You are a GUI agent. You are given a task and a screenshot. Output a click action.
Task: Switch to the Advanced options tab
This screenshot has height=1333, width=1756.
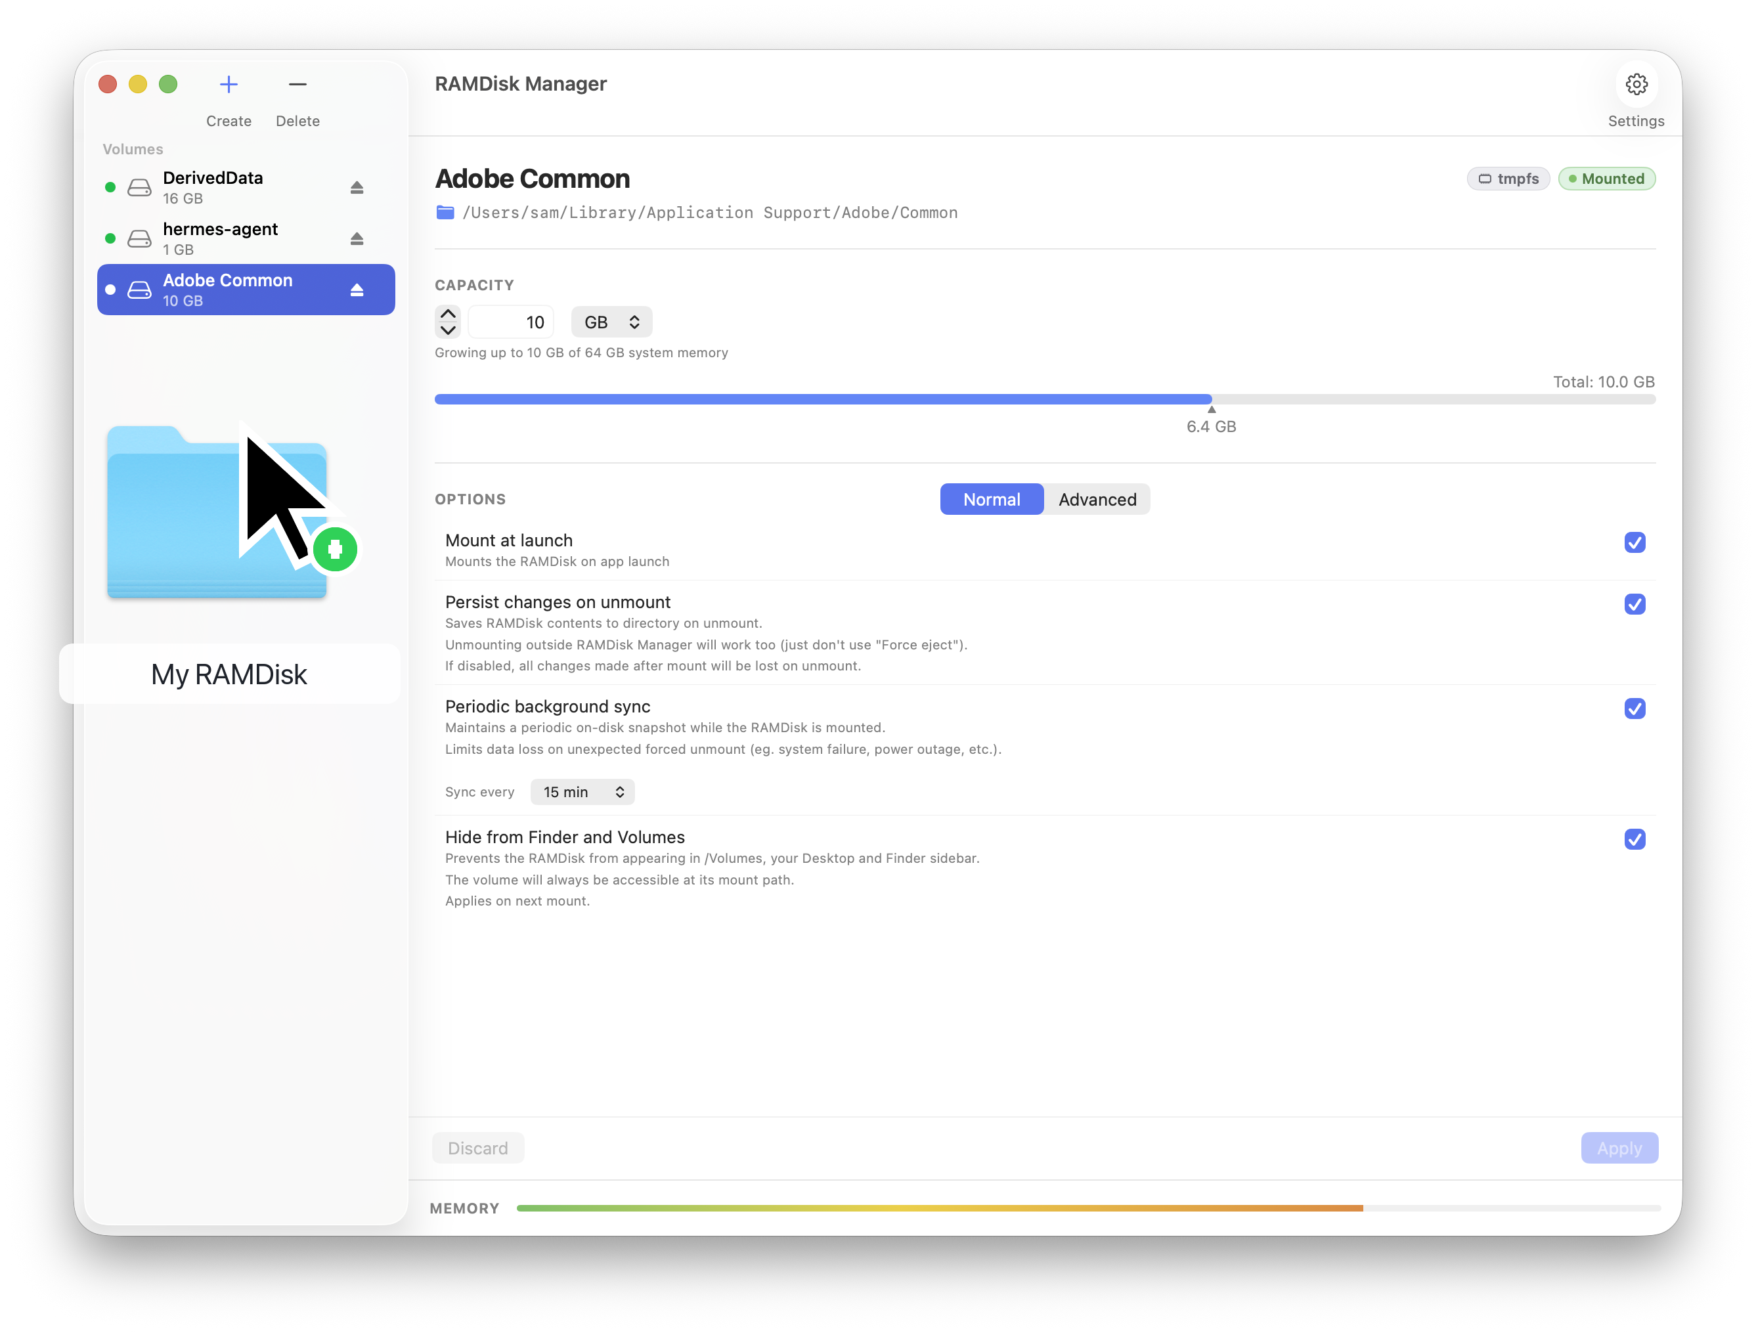click(x=1097, y=499)
